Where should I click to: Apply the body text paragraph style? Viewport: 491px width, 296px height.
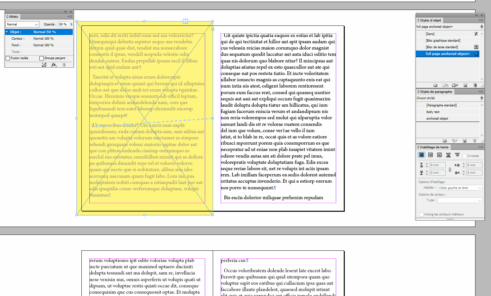pos(448,112)
